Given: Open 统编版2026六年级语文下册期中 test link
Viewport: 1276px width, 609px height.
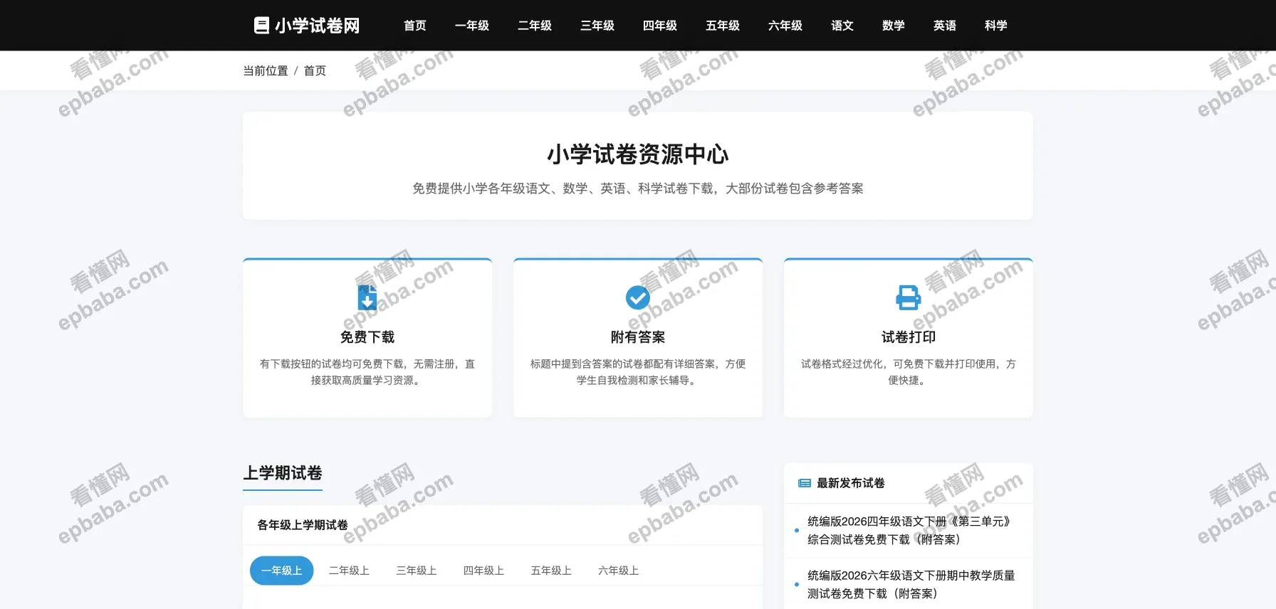Looking at the screenshot, I should (911, 584).
